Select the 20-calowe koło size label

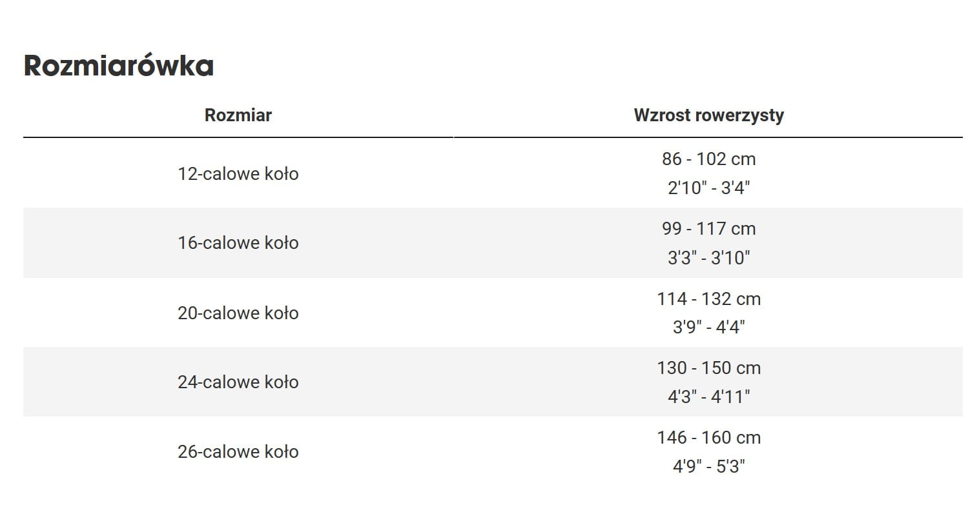pos(238,313)
